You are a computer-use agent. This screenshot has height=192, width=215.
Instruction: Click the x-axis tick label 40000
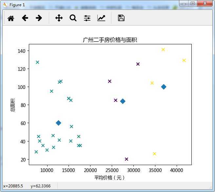click(176, 170)
